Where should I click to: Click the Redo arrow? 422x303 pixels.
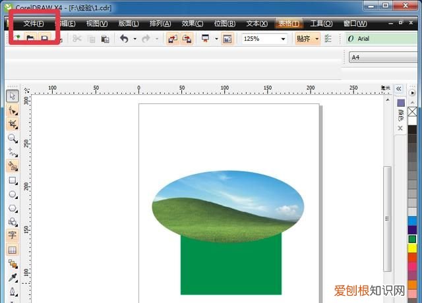(146, 39)
